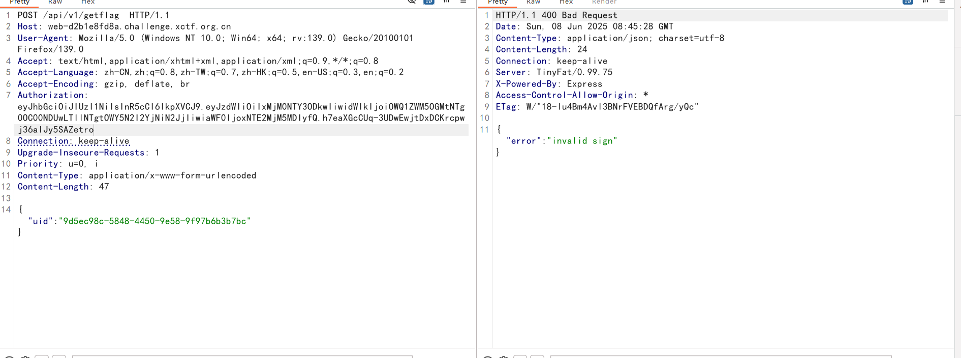Screen dimensions: 961x358
Task: Click the POST /api/v1/getflag request line
Action: click(94, 15)
